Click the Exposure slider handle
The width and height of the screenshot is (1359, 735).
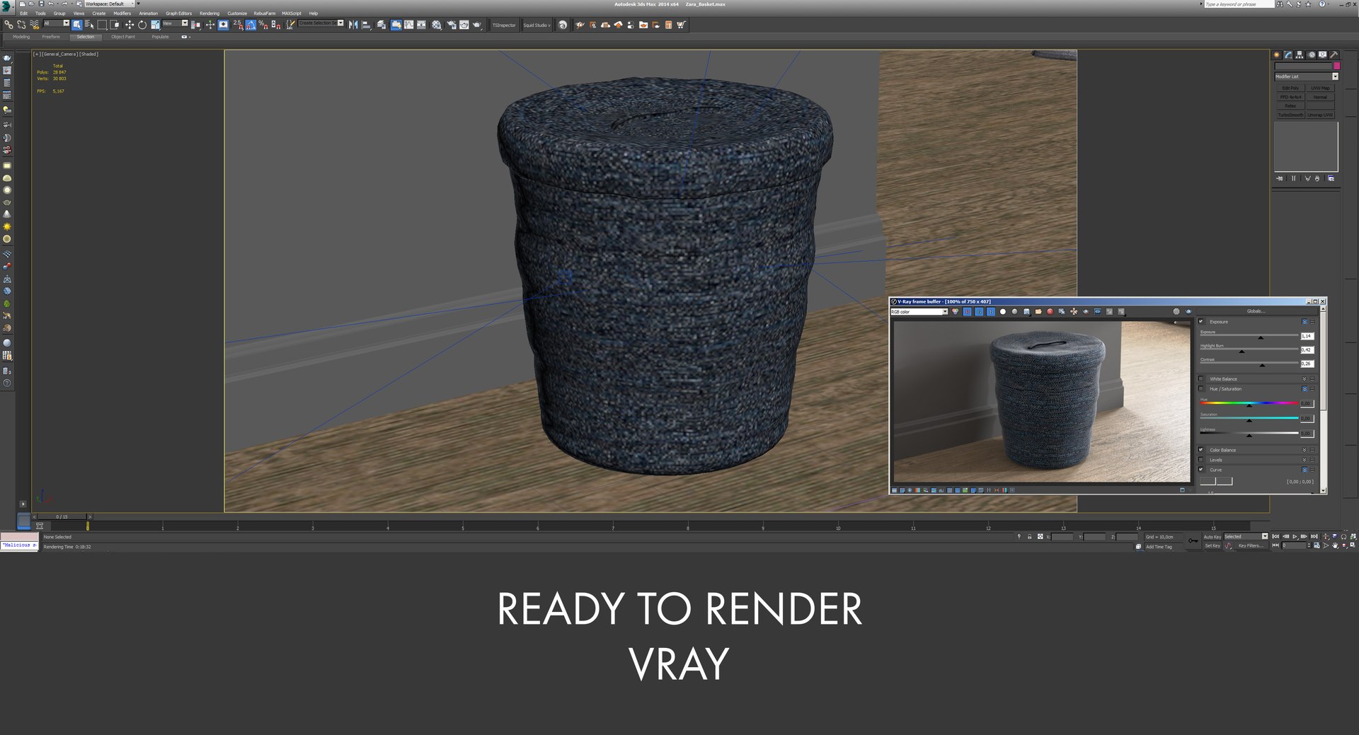[1261, 337]
